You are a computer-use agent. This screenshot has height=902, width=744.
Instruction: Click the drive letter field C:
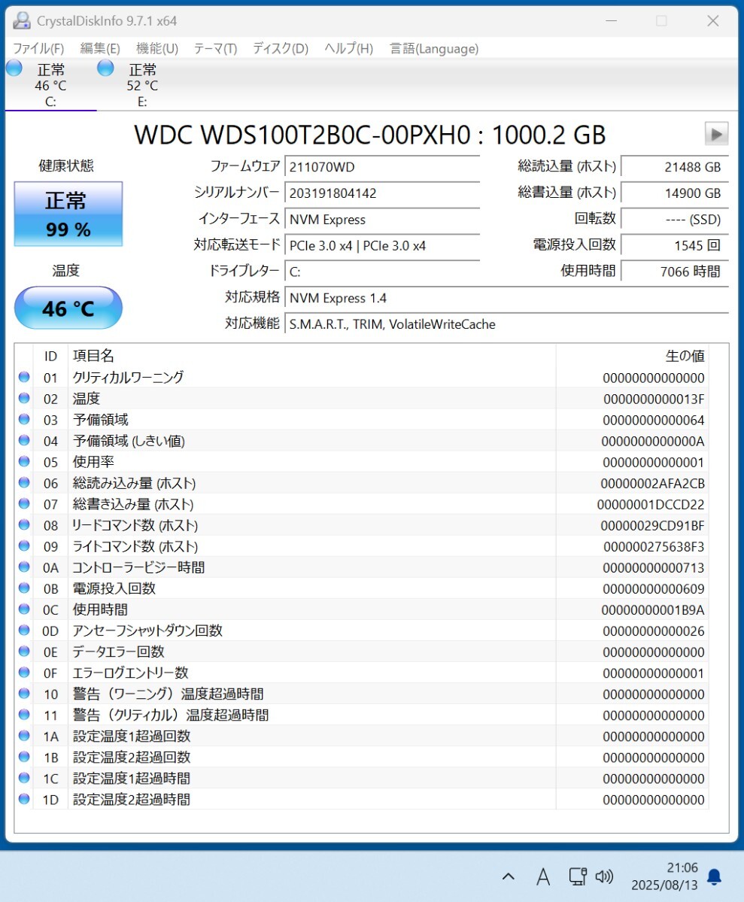(x=382, y=272)
